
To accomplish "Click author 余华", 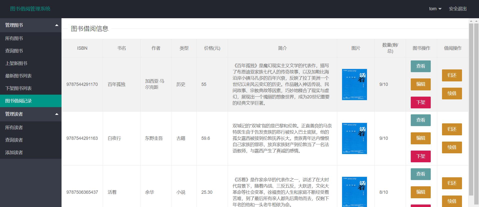I will pyautogui.click(x=149, y=192).
